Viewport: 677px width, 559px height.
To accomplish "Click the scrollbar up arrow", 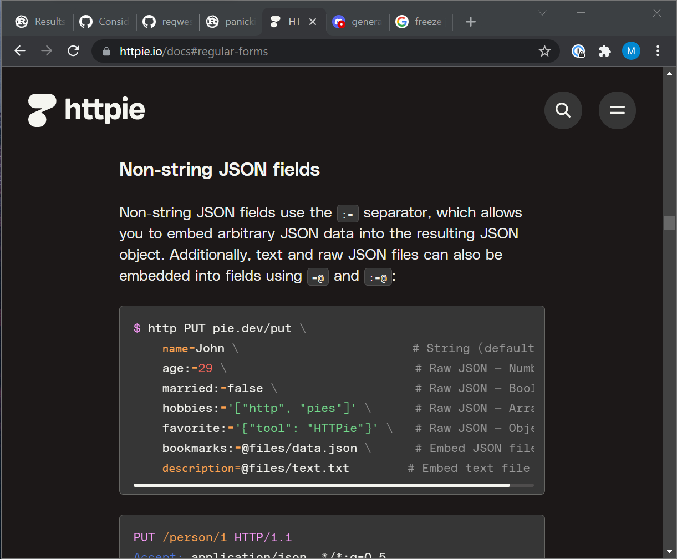I will pyautogui.click(x=669, y=73).
